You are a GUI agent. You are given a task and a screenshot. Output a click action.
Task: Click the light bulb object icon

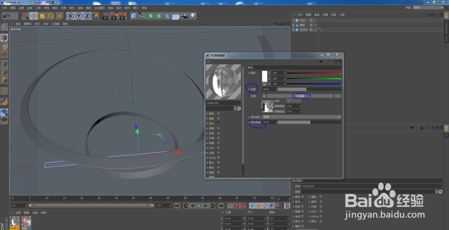point(193,16)
